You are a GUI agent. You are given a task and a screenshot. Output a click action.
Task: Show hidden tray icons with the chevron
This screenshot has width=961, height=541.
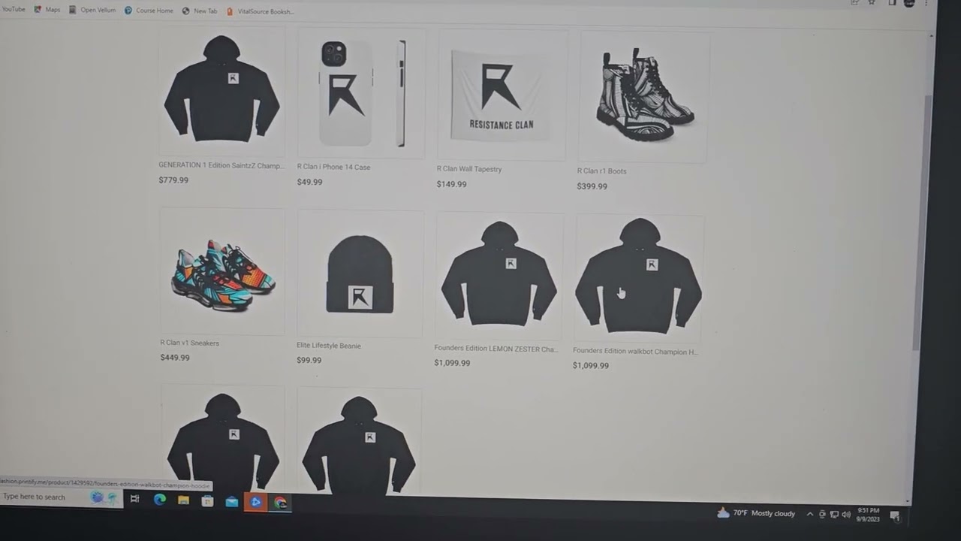[x=809, y=514]
